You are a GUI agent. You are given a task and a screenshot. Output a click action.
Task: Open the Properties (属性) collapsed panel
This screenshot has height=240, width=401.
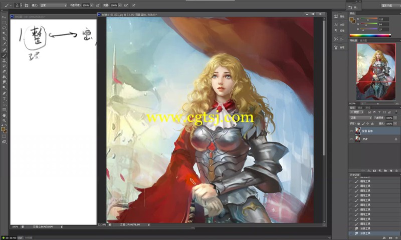[x=339, y=16]
